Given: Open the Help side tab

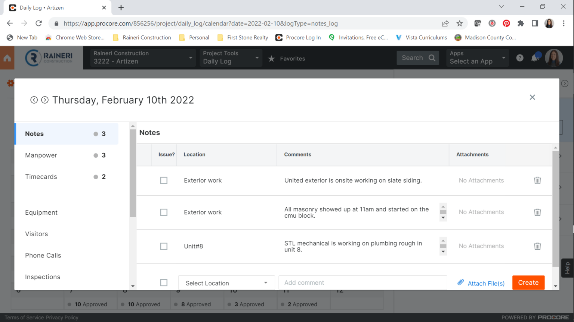Looking at the screenshot, I should [567, 268].
